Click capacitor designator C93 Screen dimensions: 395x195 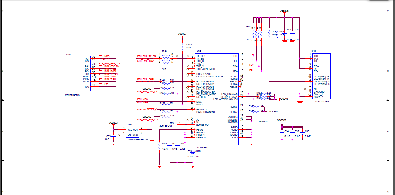(x=108, y=136)
